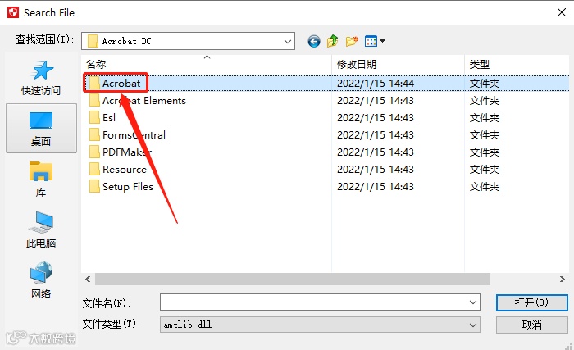Expand the amtlib.dll file type dropdown

(x=472, y=325)
